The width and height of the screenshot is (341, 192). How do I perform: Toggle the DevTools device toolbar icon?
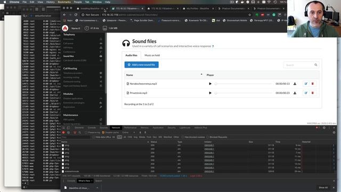[68, 127]
